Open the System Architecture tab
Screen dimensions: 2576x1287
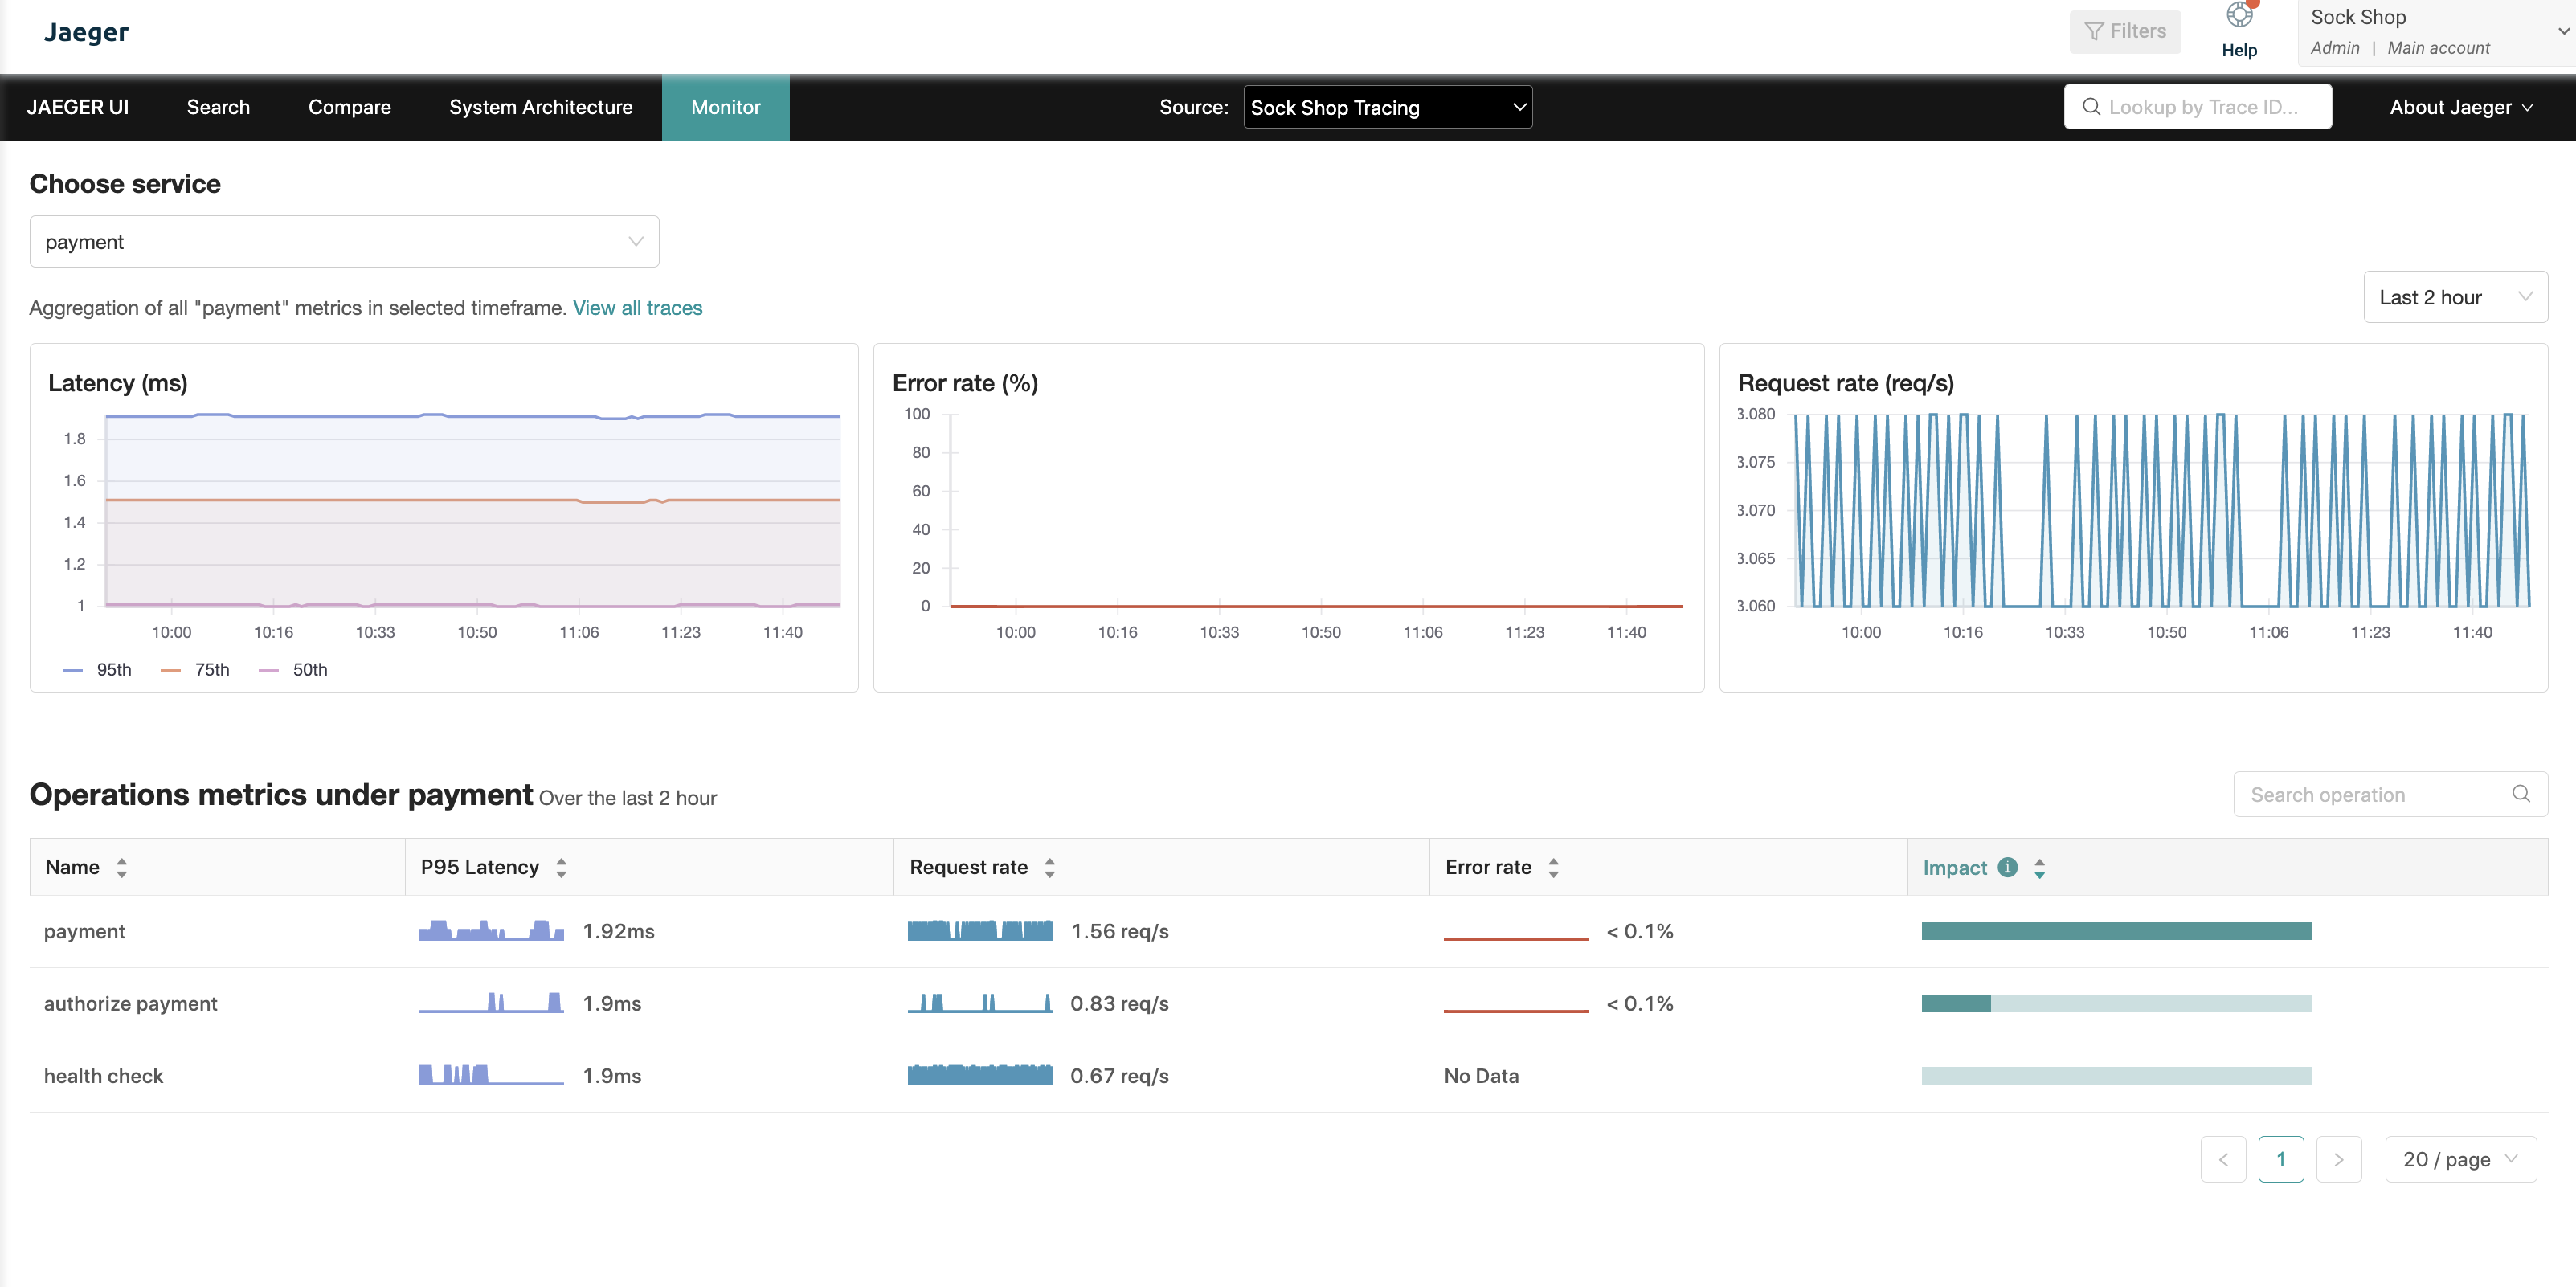[540, 107]
